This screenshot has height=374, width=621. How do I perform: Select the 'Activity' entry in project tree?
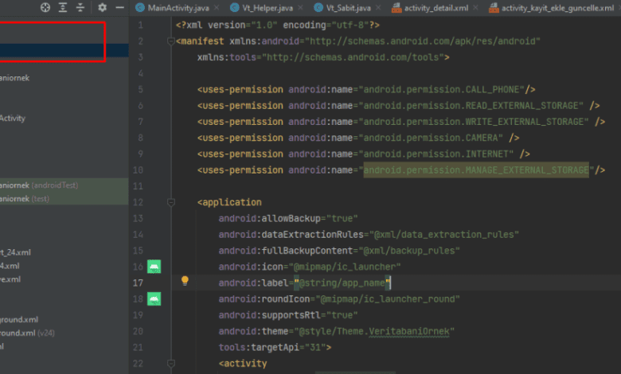(13, 118)
